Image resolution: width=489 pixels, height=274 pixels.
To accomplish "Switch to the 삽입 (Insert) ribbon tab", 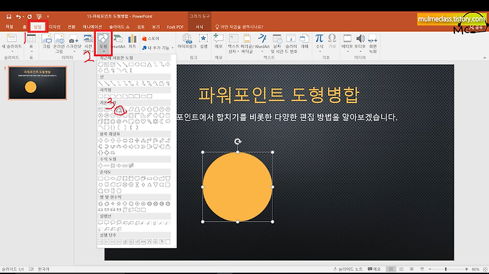I will 38,26.
